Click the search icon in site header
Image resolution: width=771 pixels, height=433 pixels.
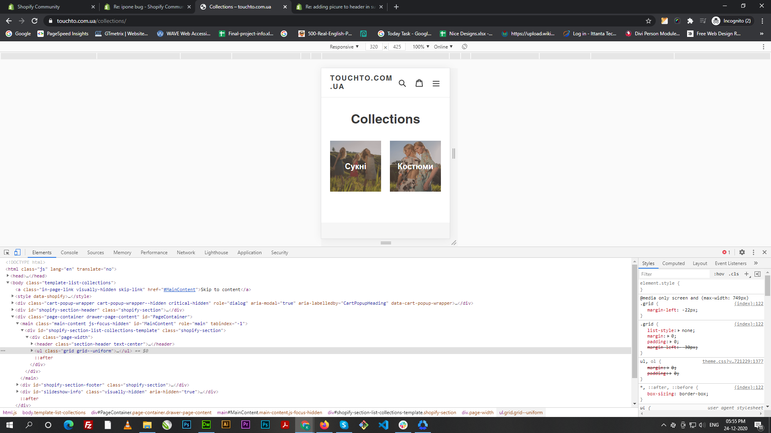(x=402, y=83)
